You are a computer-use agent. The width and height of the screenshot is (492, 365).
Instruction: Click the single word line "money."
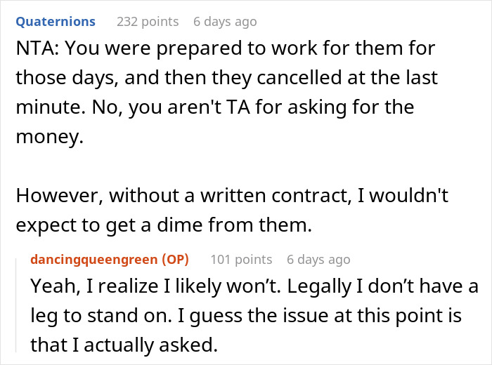pyautogui.click(x=48, y=138)
